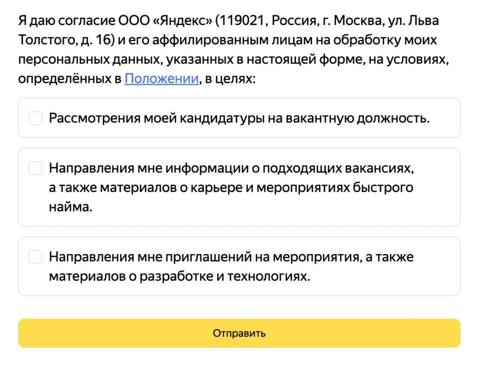Click the text 'Направления мне информации о подходящих вакансиях'

pyautogui.click(x=232, y=168)
